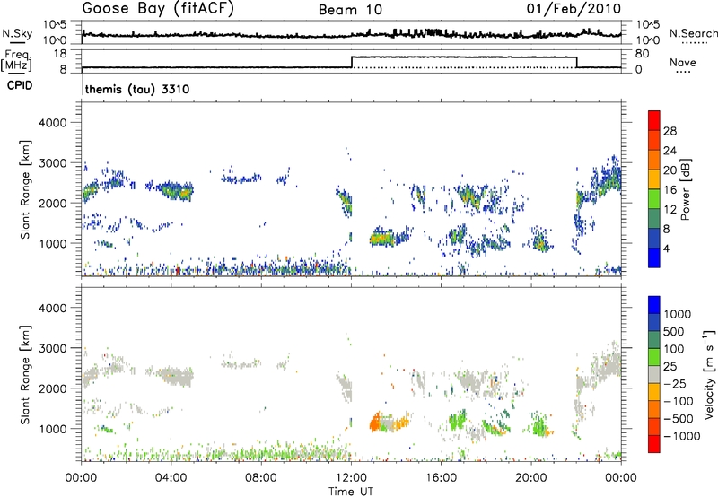Screen dimensions: 718x497
Task: Click the frequency step-up line at 12:00
Action: click(351, 62)
